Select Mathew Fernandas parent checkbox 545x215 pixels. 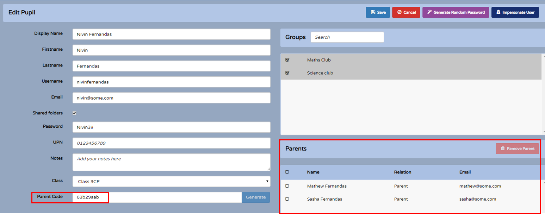tap(287, 186)
